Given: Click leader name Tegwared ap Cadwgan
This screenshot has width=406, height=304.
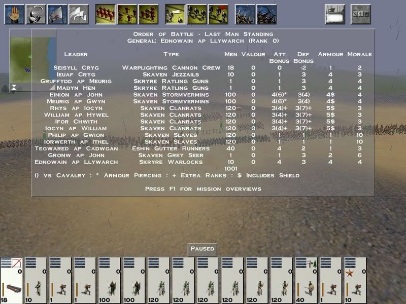Looking at the screenshot, I should [x=76, y=148].
